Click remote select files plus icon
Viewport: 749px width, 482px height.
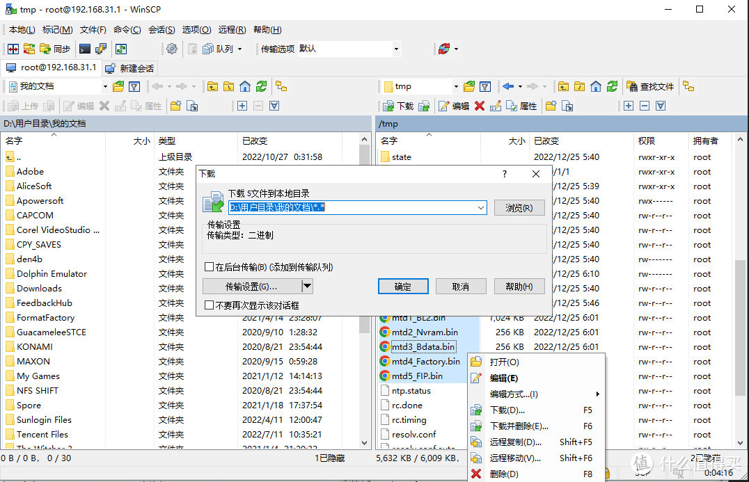click(629, 106)
